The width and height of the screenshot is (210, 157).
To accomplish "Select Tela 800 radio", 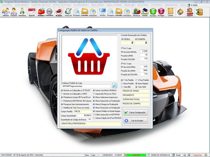I will pos(126,87).
